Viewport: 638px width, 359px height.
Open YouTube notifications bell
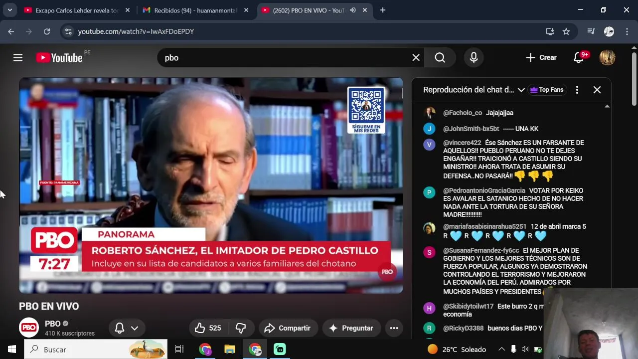coord(579,58)
